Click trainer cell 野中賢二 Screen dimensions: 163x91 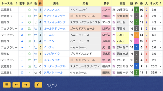click(123, 47)
